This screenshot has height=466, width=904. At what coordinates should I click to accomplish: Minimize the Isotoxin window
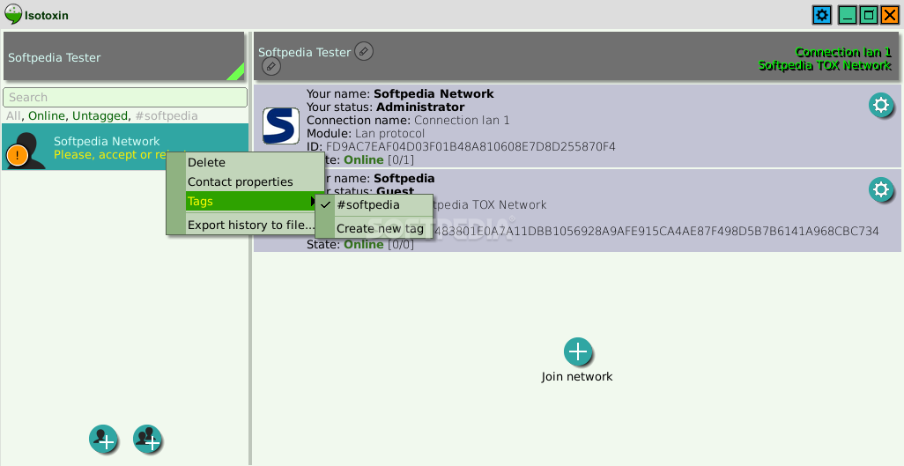(847, 15)
